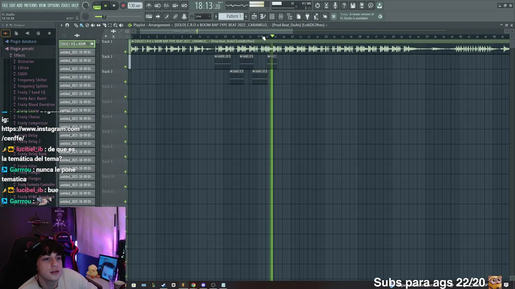515x289 pixels.
Task: Expand breadcrumb arrow after Lnl6DE2fhes
Action: coord(327,25)
